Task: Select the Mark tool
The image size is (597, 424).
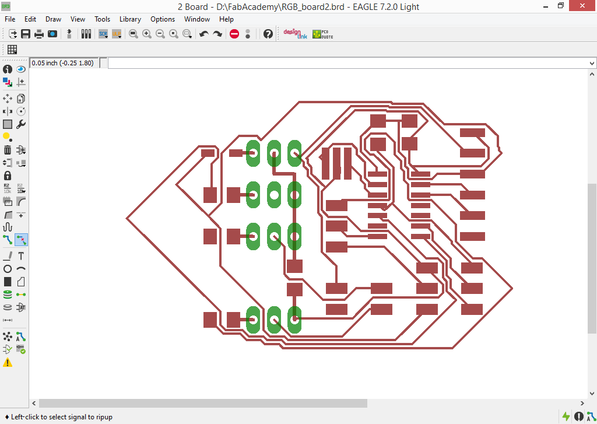Action: (x=21, y=82)
